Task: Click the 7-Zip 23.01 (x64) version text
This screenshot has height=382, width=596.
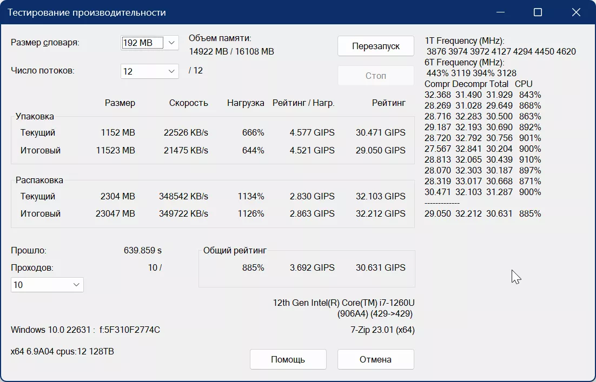Action: [x=382, y=330]
